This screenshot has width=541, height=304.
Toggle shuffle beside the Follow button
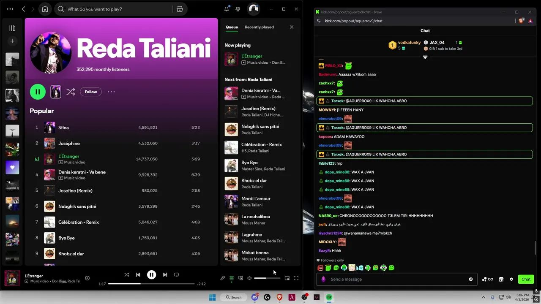click(71, 92)
